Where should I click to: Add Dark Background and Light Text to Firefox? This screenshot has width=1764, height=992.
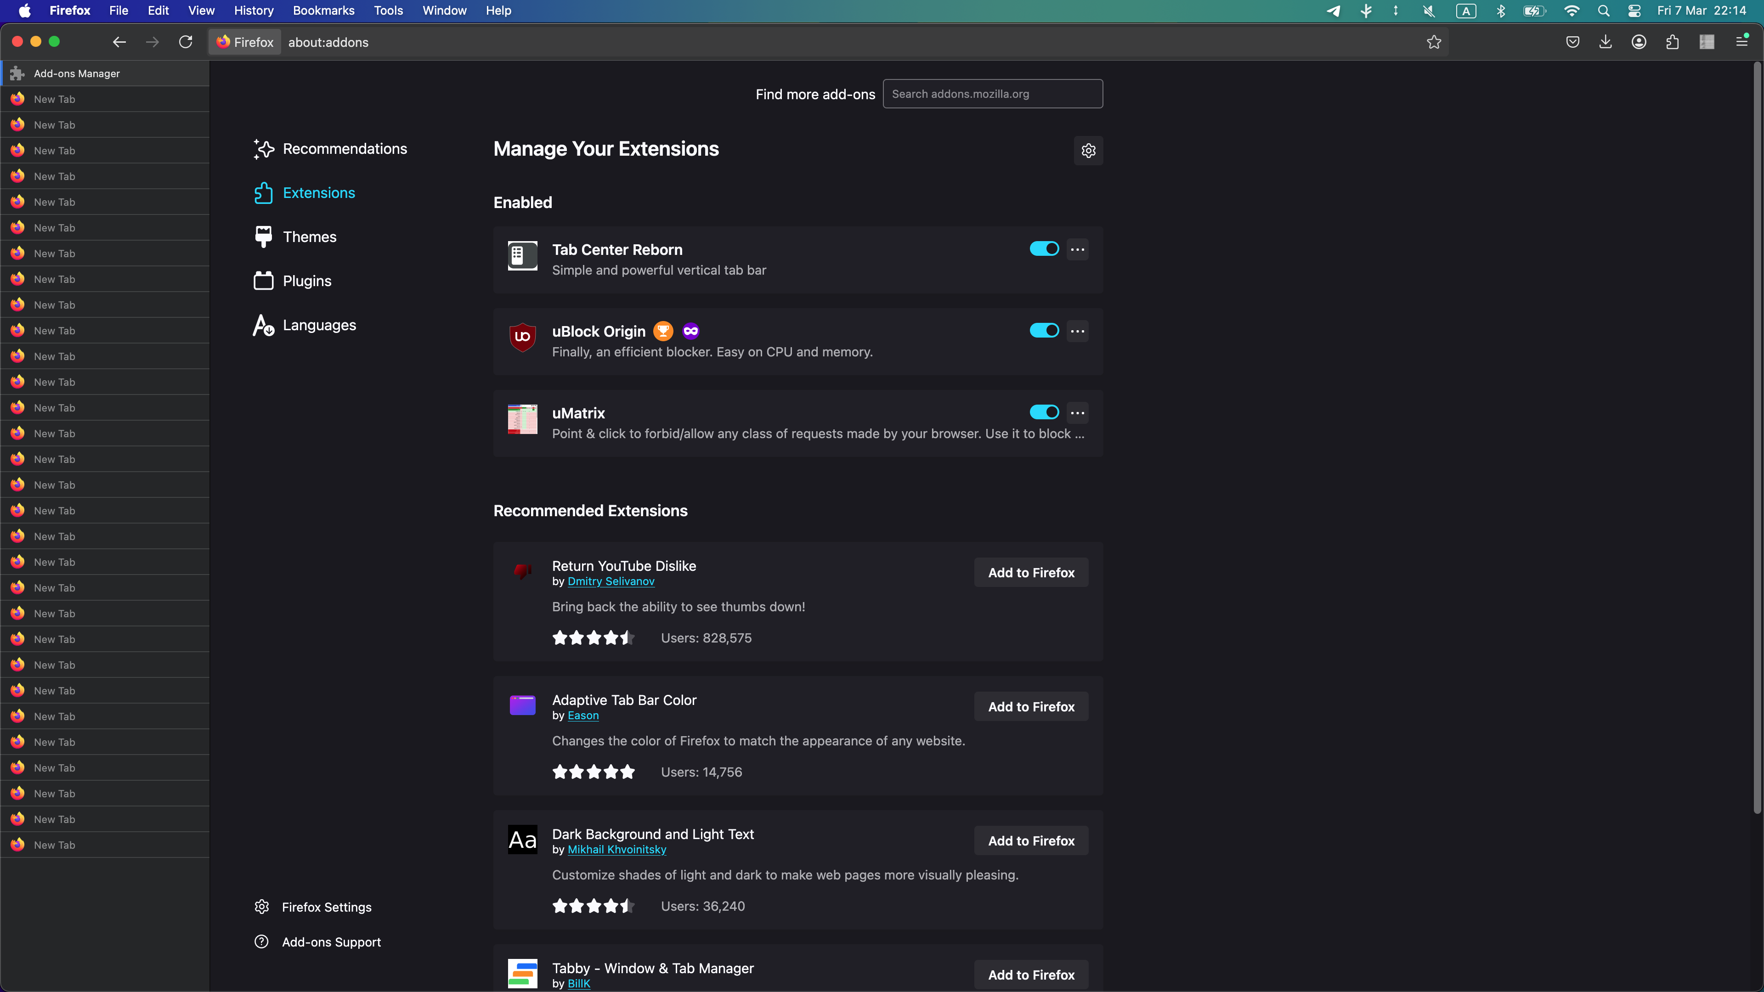1031,841
